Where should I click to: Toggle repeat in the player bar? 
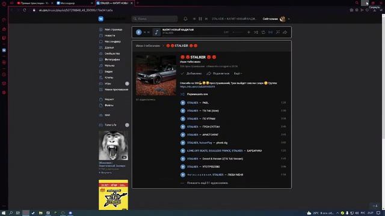pos(263,32)
